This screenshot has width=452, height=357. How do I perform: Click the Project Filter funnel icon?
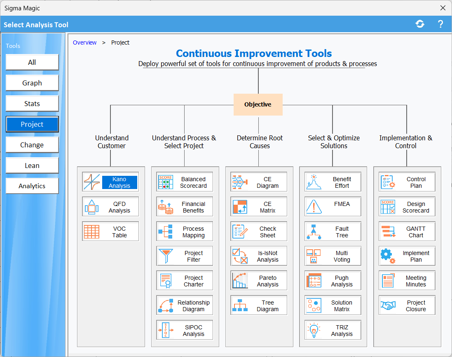pos(166,256)
